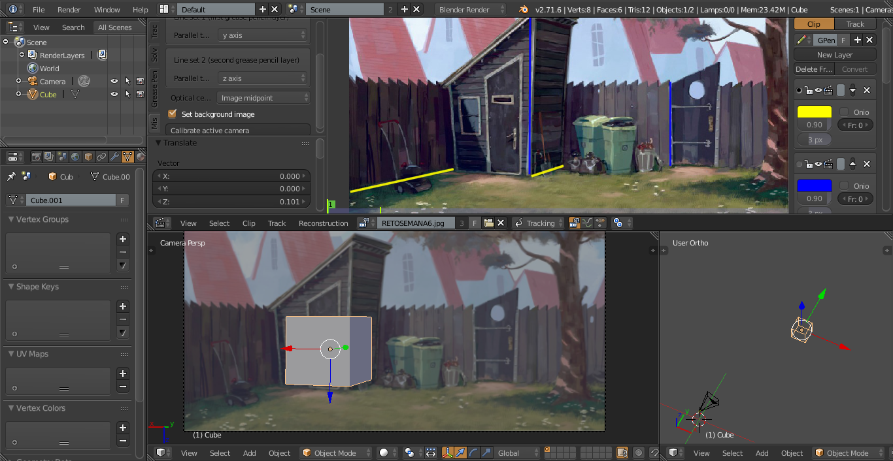
Task: Unlink the GPen datablock (X icon)
Action: coord(870,40)
